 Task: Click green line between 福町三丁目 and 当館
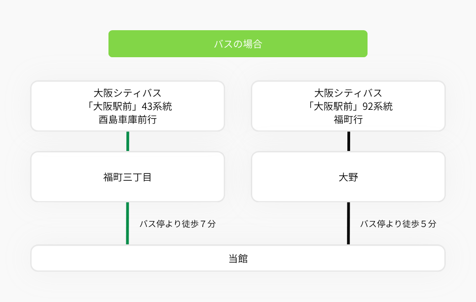tap(128, 223)
